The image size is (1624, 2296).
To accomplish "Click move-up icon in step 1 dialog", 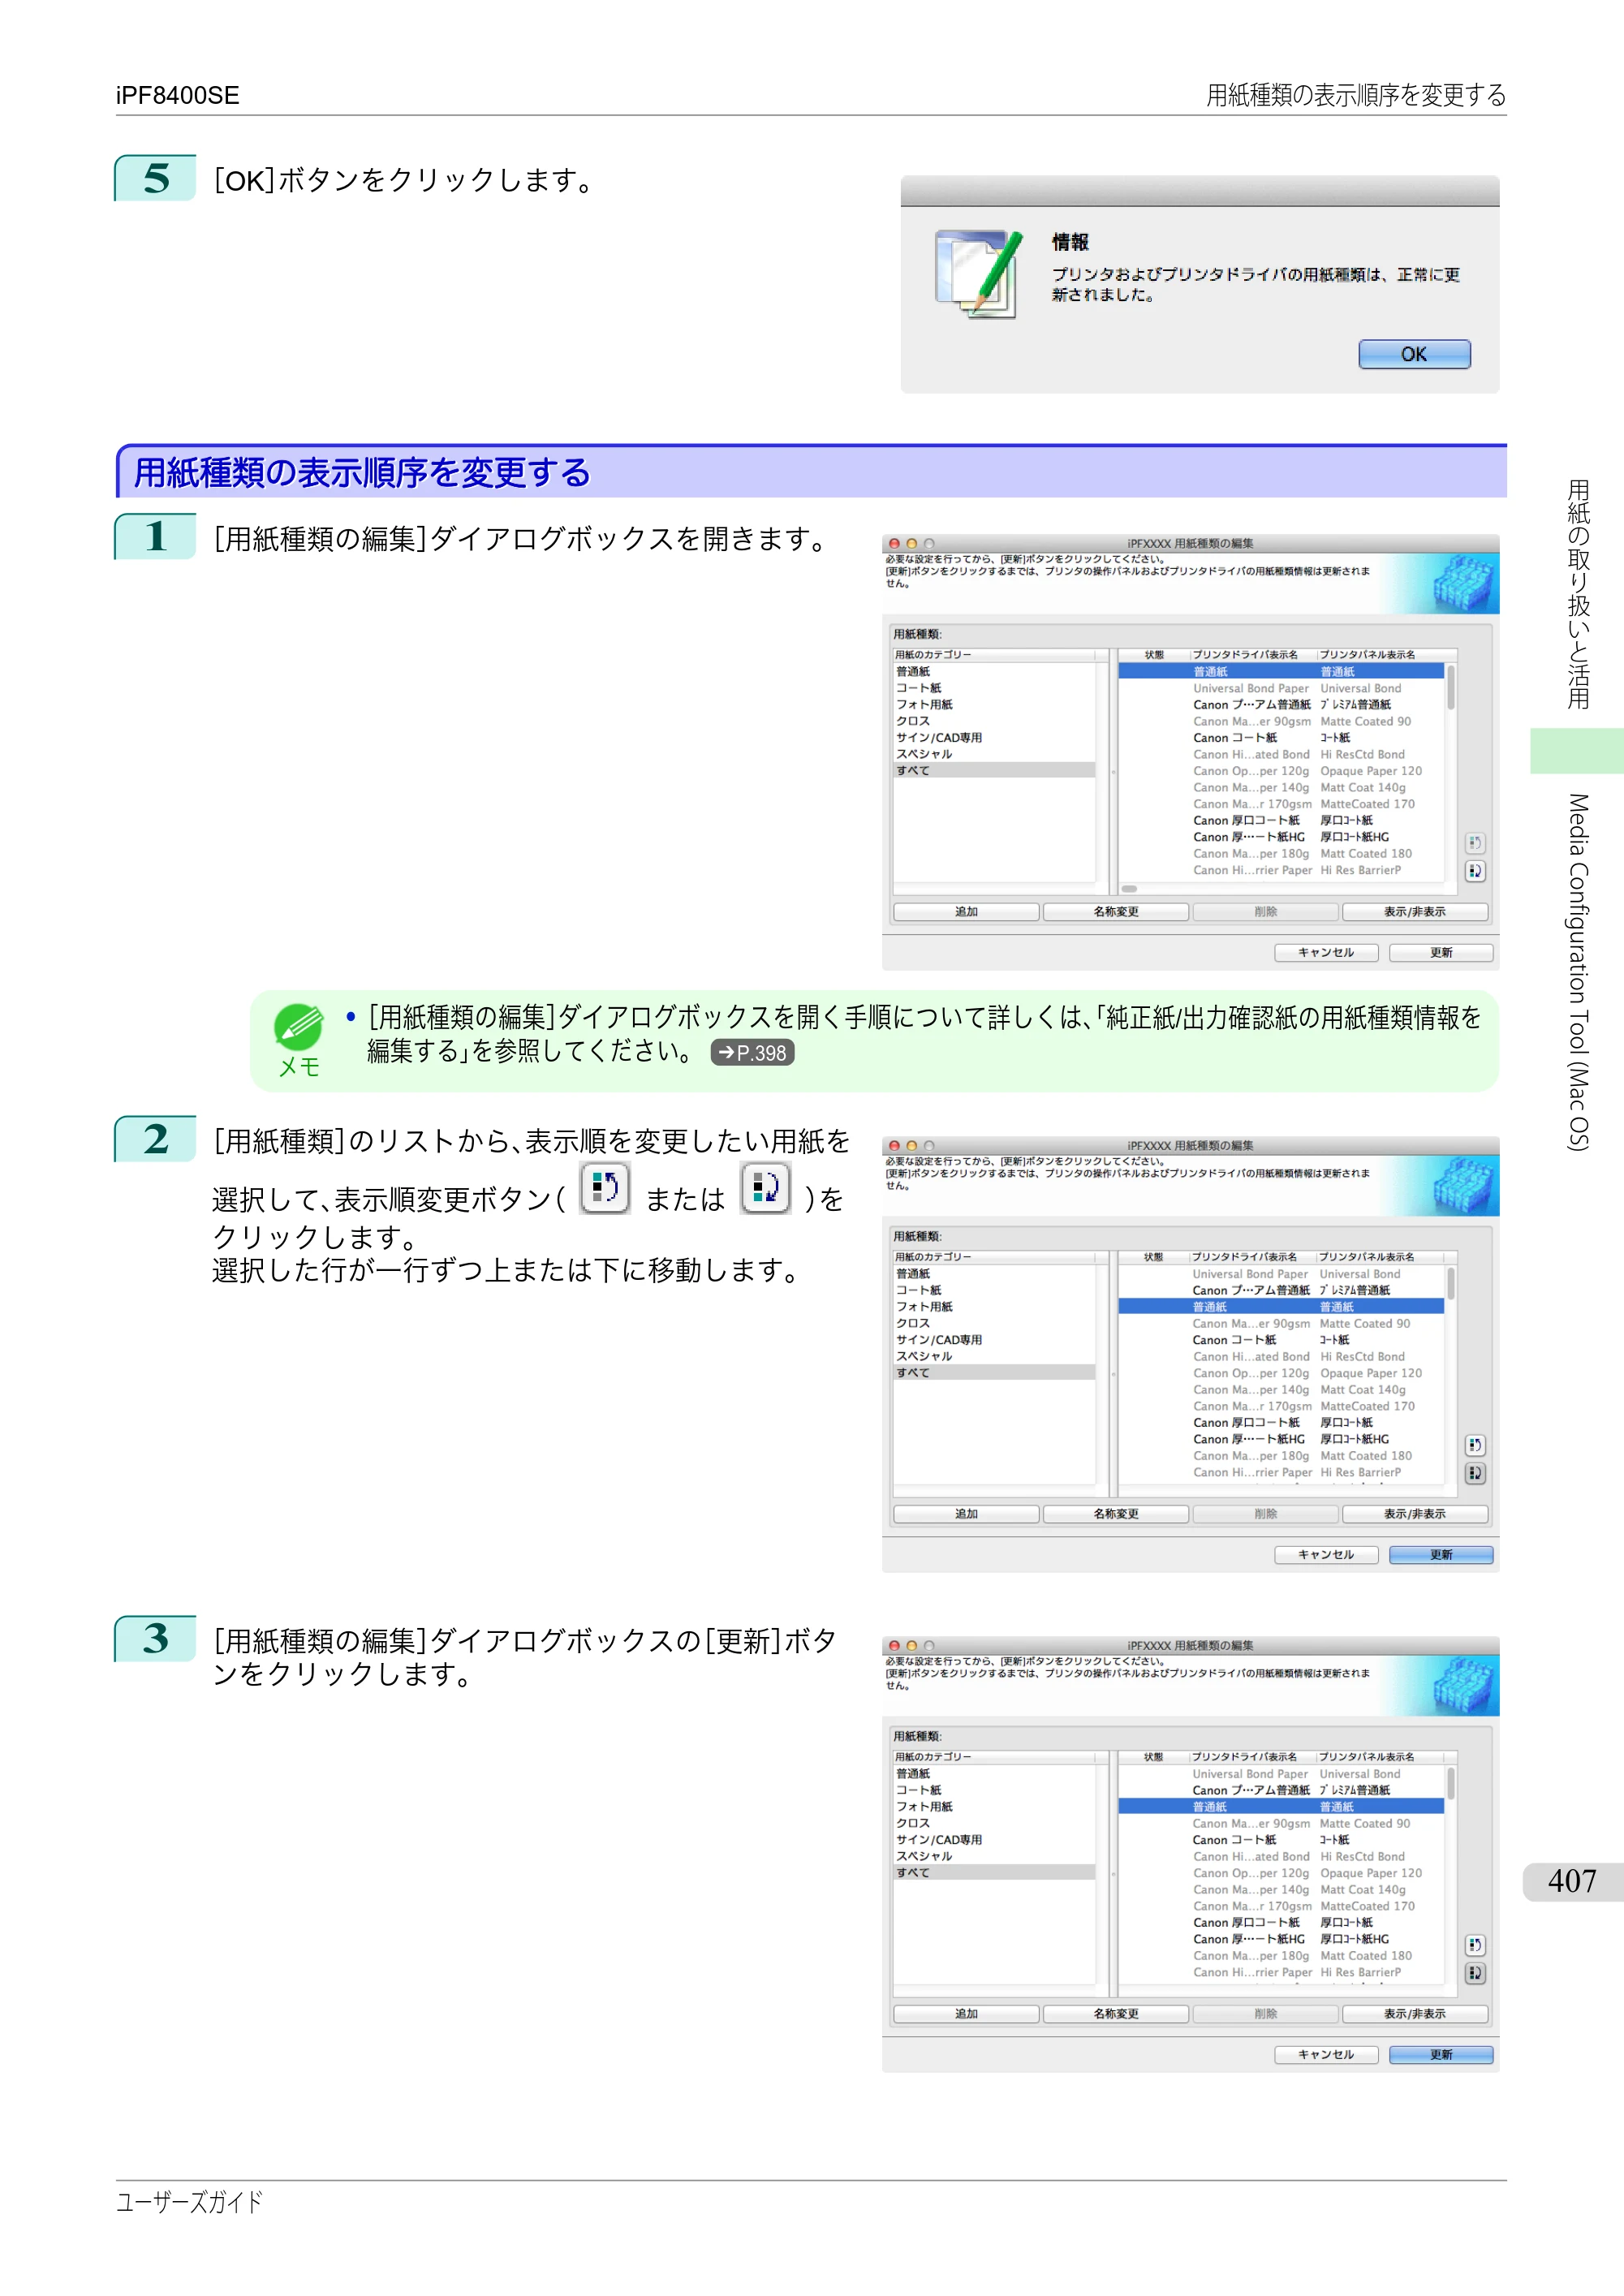I will point(1475,843).
